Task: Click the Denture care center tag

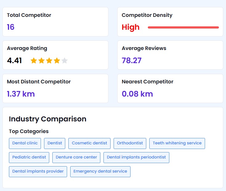Action: click(x=76, y=157)
